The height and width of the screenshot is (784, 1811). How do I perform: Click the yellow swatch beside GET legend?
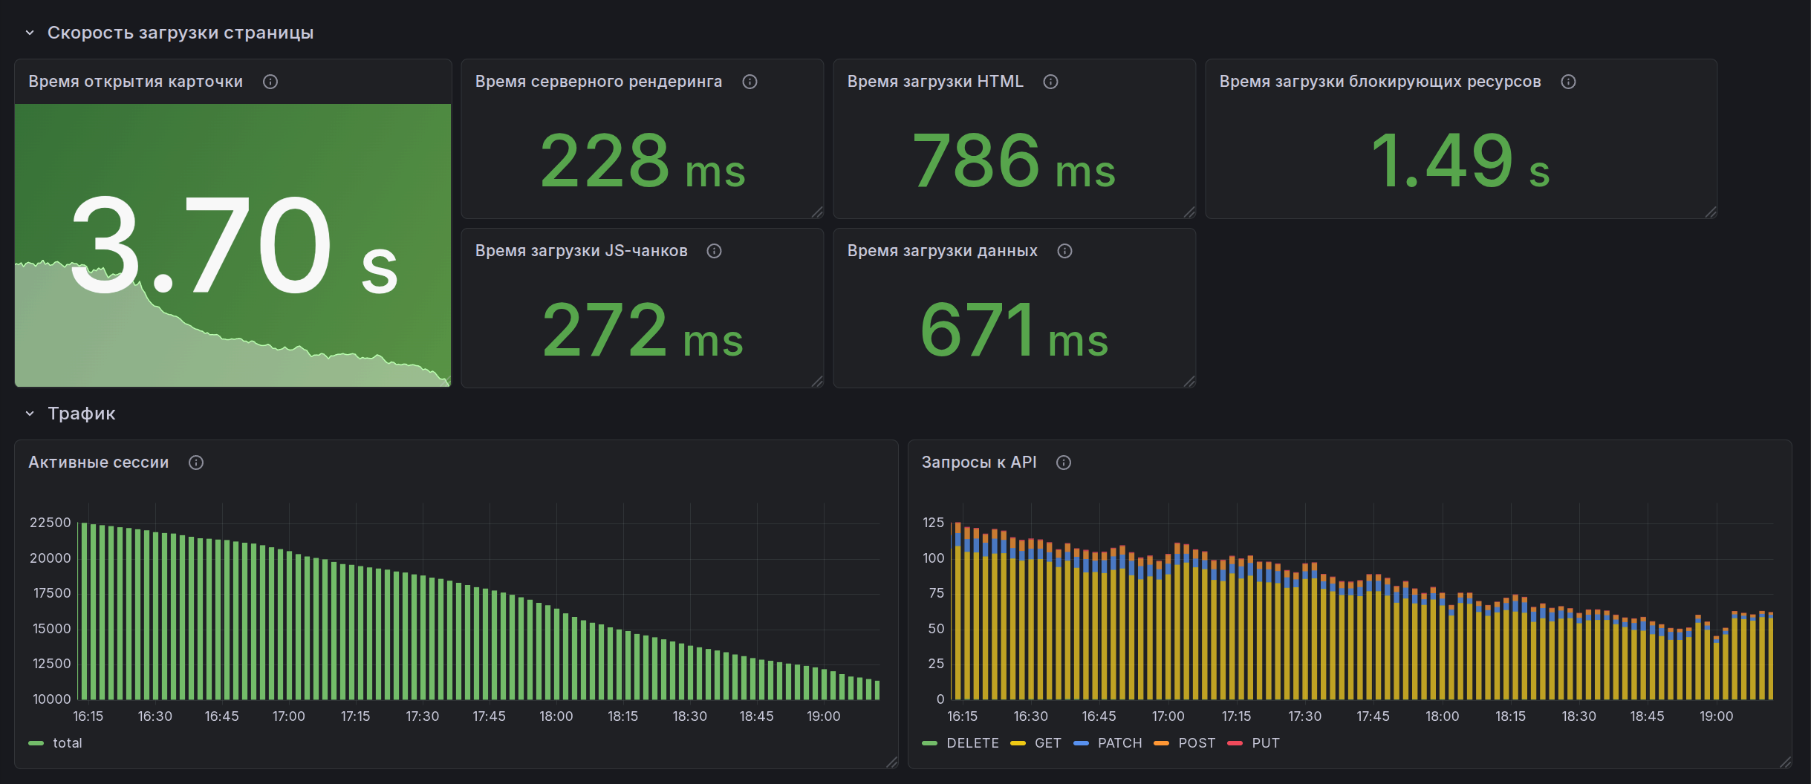1018,743
